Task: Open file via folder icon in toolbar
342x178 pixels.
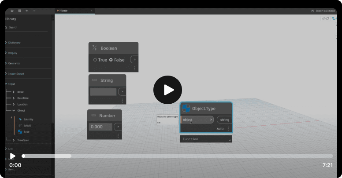Action: coord(12,11)
